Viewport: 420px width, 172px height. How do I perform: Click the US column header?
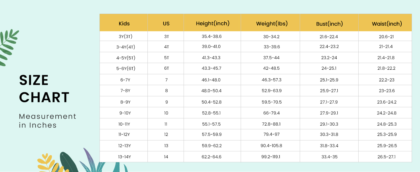166,24
